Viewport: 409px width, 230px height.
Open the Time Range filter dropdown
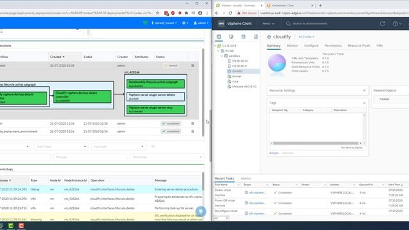(166, 157)
